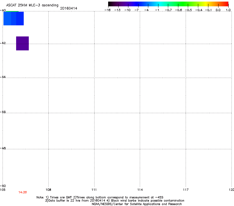The height and width of the screenshot is (206, 234).
Task: Click the color scale label -10
Action: coord(127,10)
